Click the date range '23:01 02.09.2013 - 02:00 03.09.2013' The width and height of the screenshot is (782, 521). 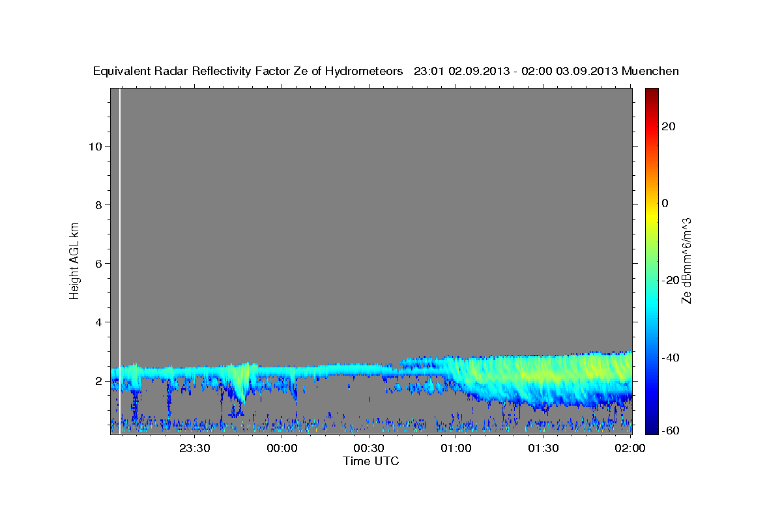(x=516, y=71)
